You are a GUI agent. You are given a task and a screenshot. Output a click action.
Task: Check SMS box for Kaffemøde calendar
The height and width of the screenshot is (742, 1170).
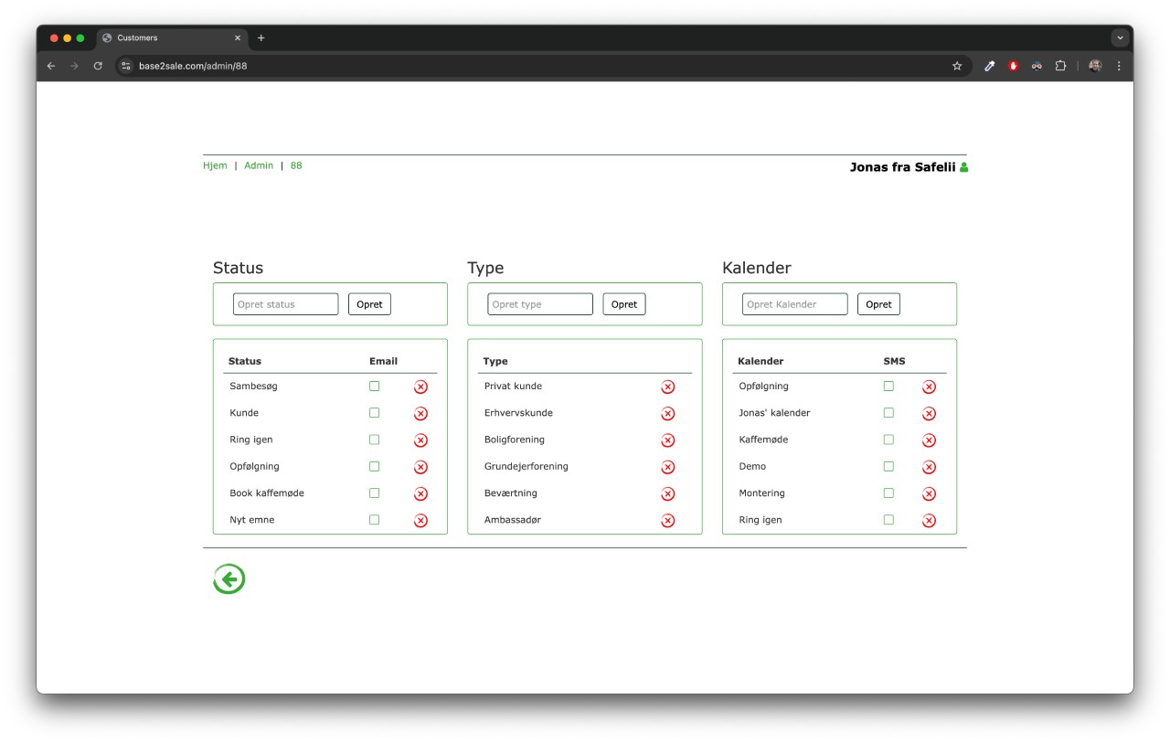point(888,440)
